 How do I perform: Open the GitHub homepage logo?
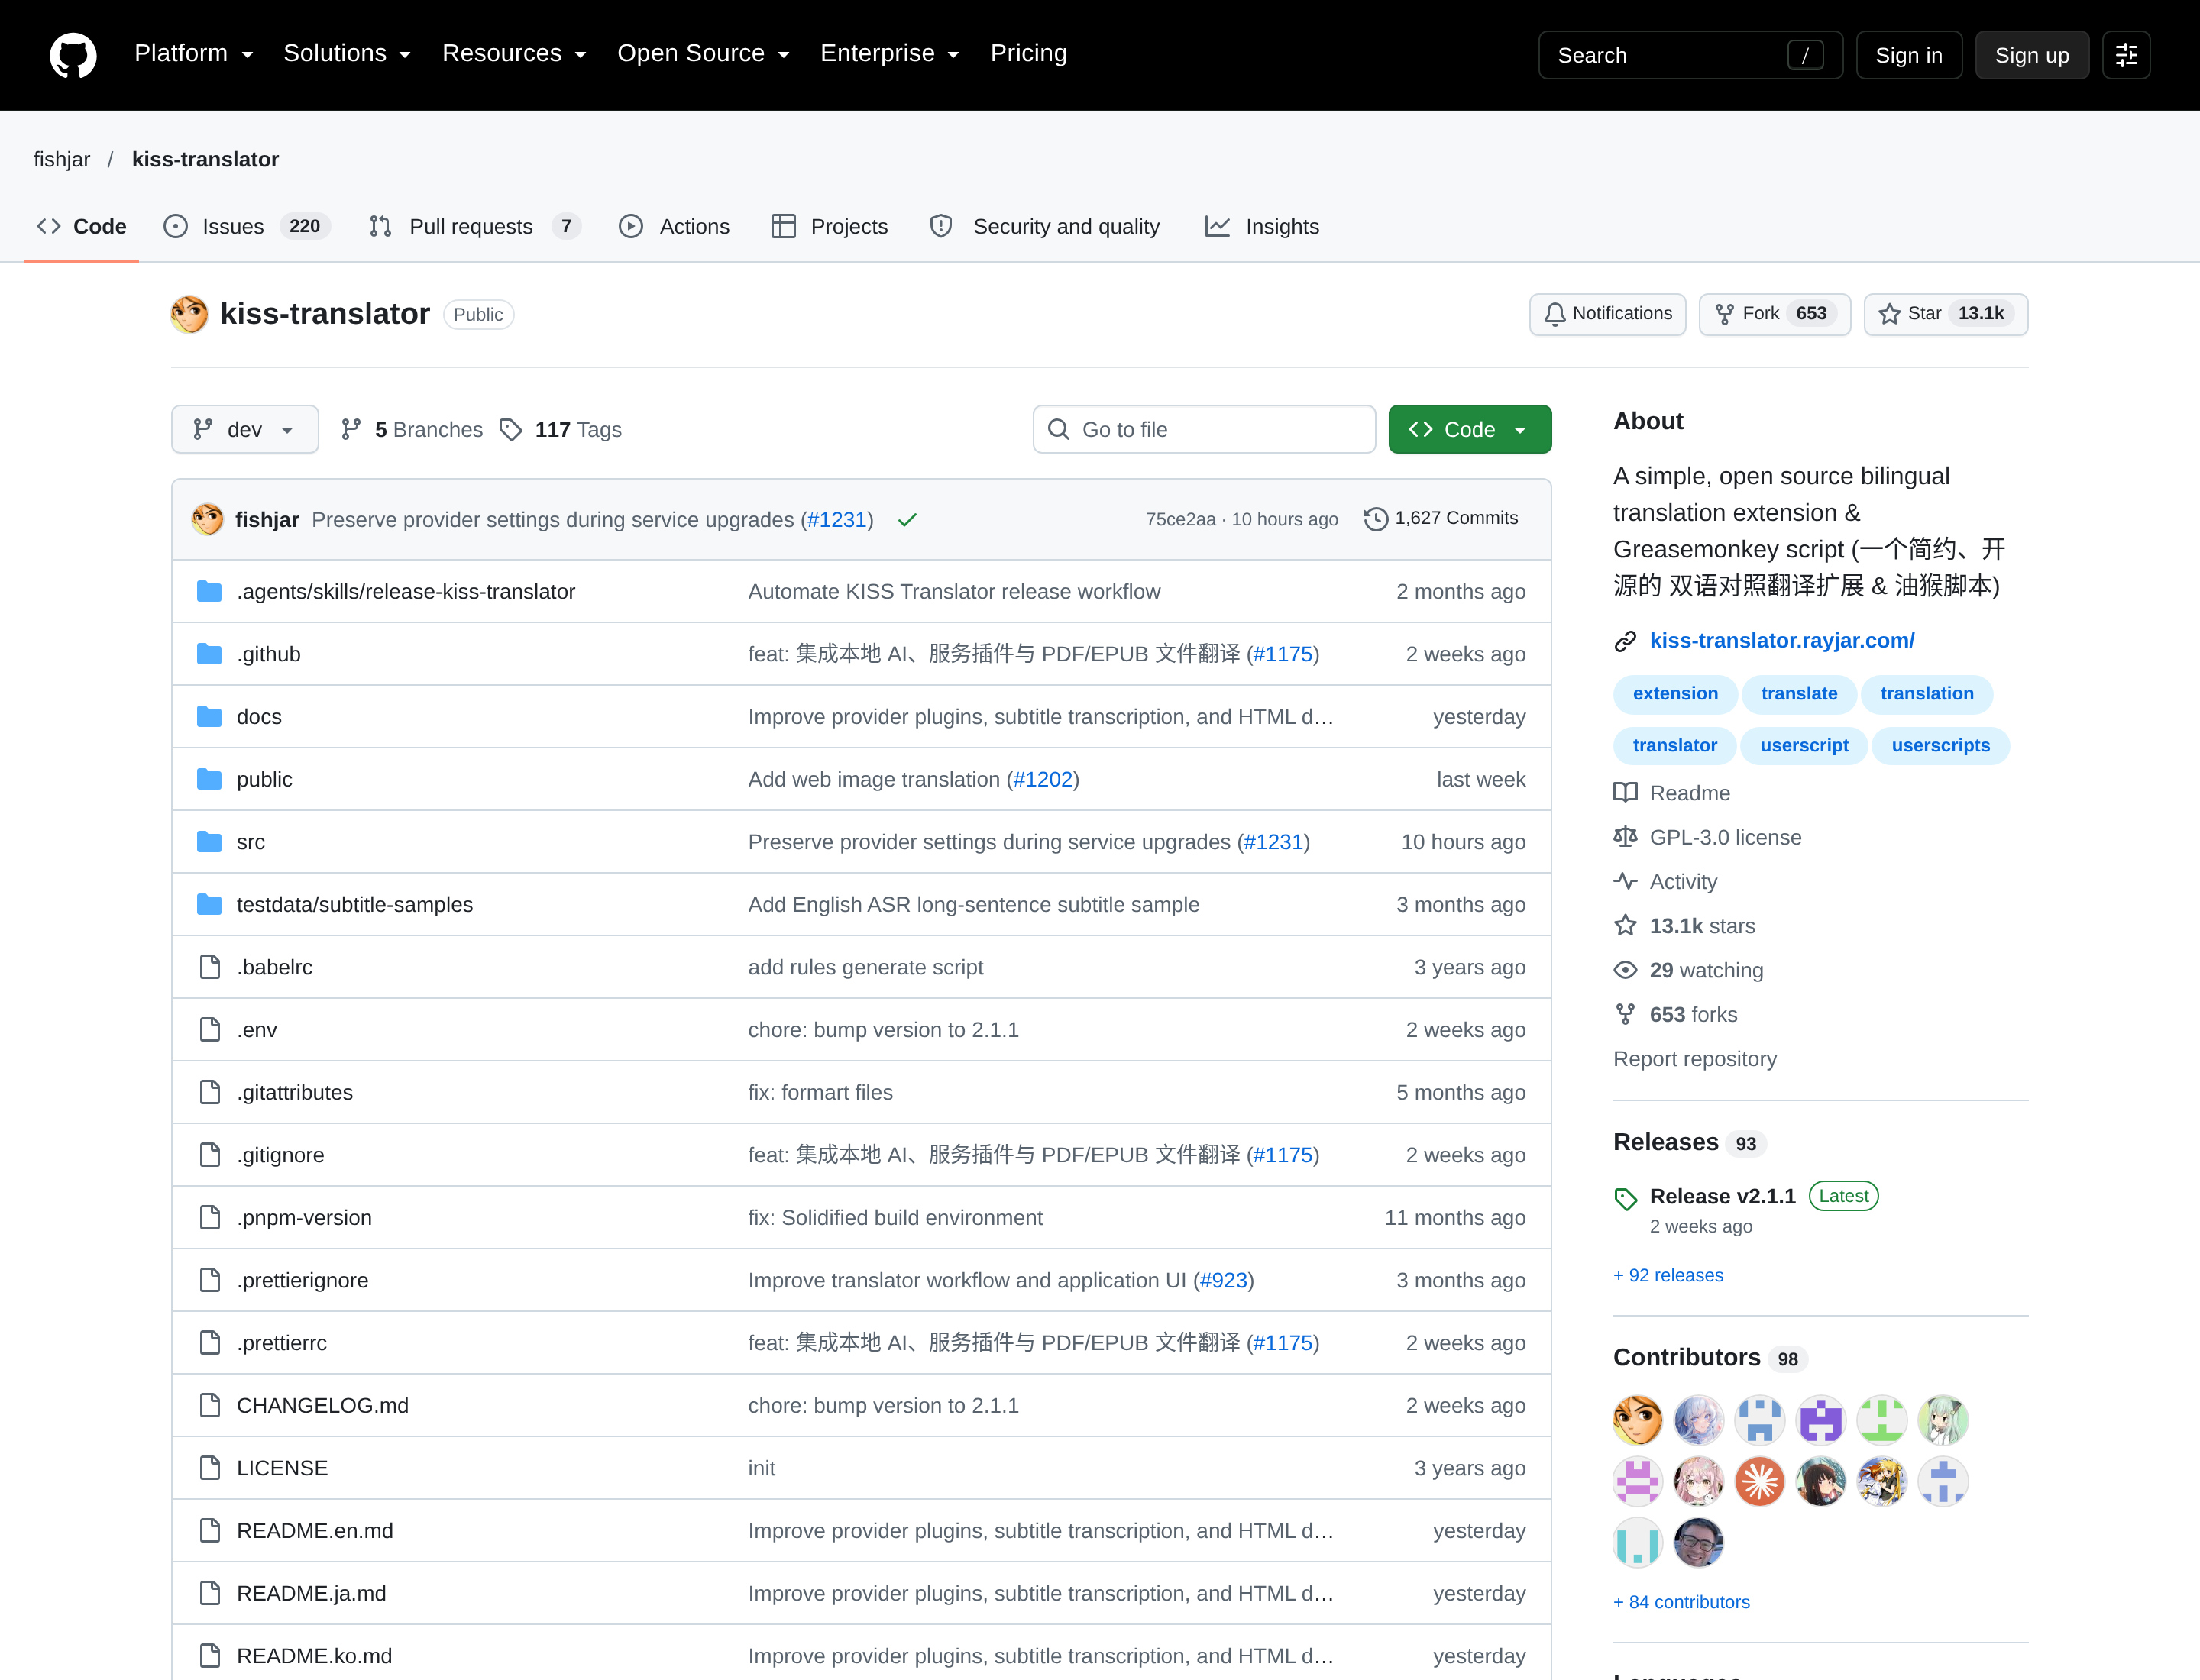73,55
